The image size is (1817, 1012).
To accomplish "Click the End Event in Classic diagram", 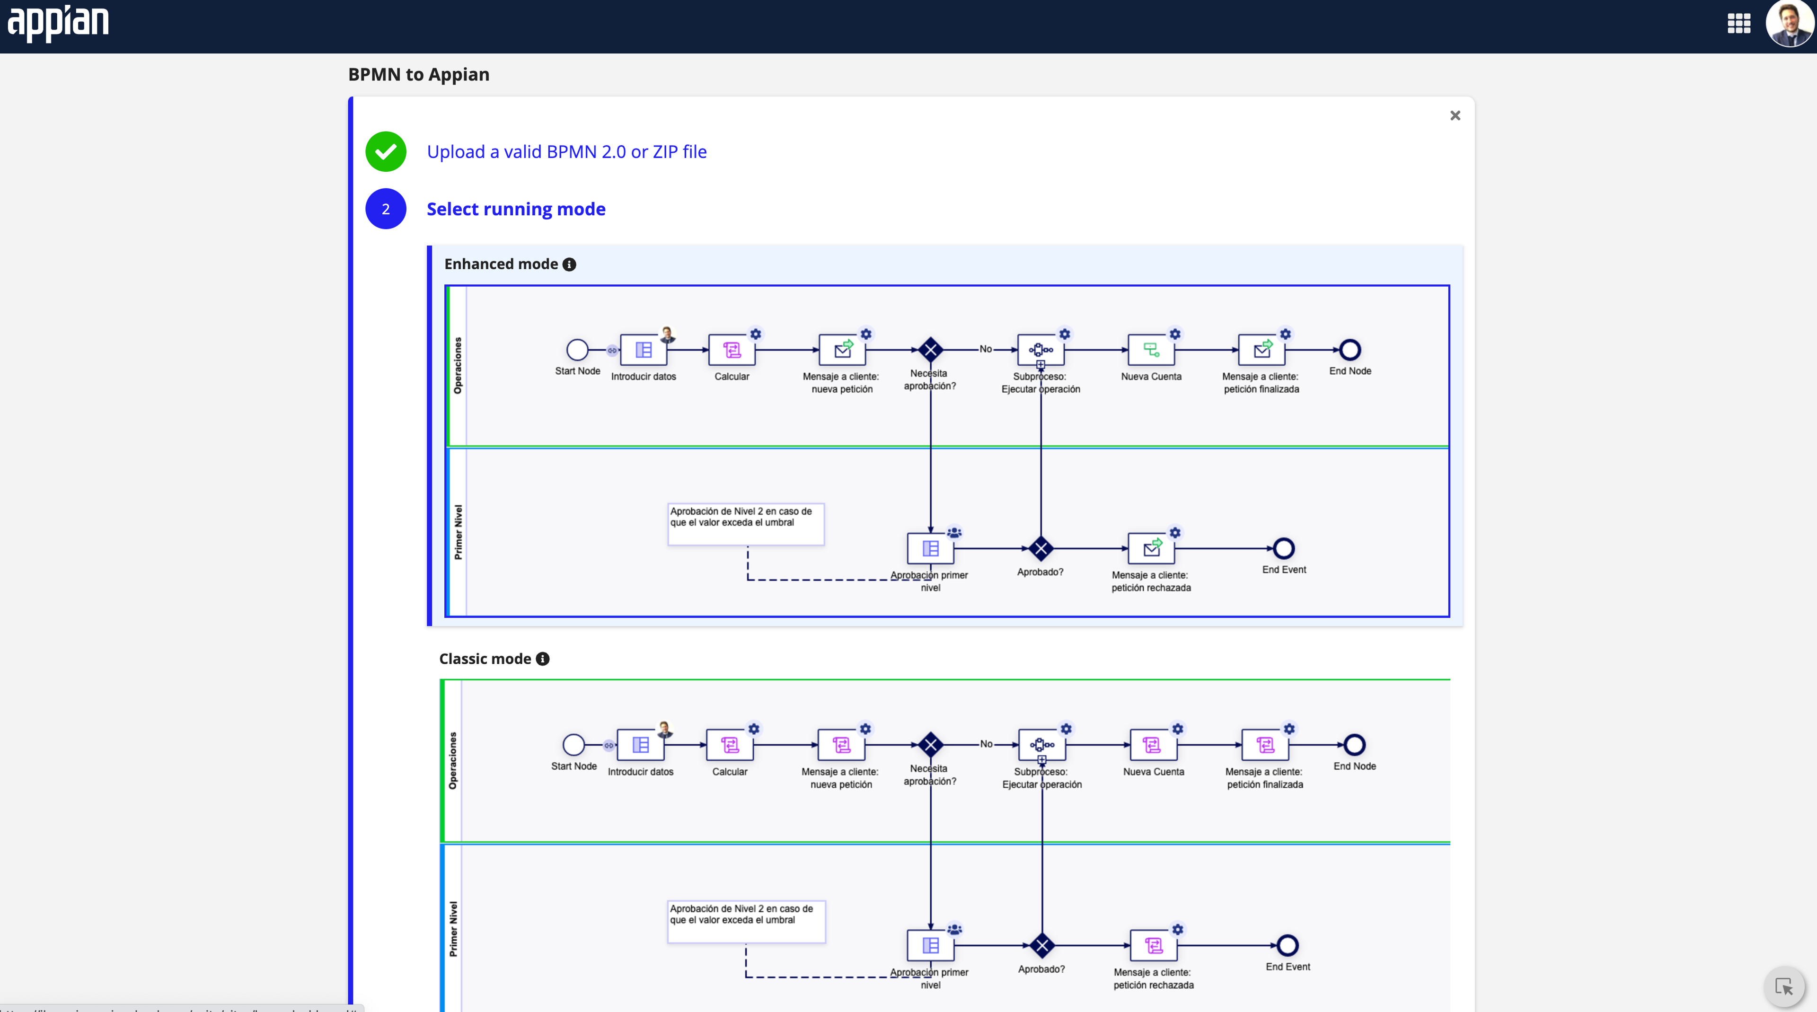I will click(x=1287, y=945).
